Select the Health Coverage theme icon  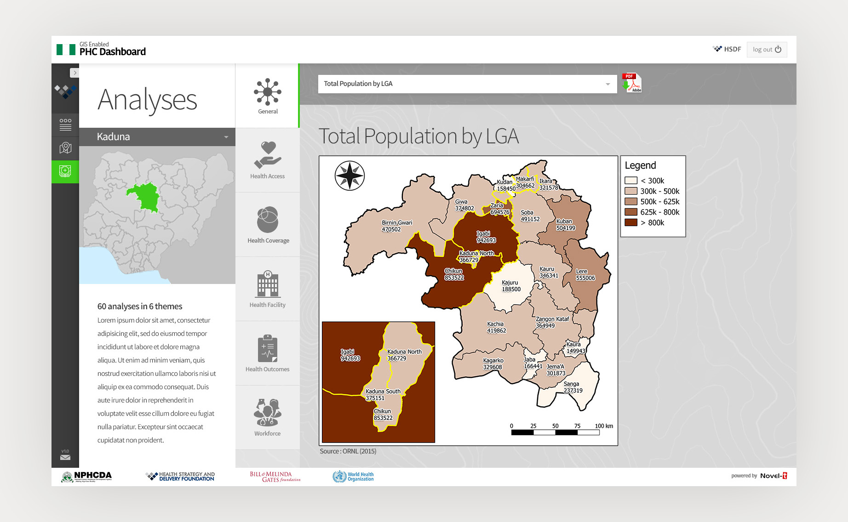point(268,220)
